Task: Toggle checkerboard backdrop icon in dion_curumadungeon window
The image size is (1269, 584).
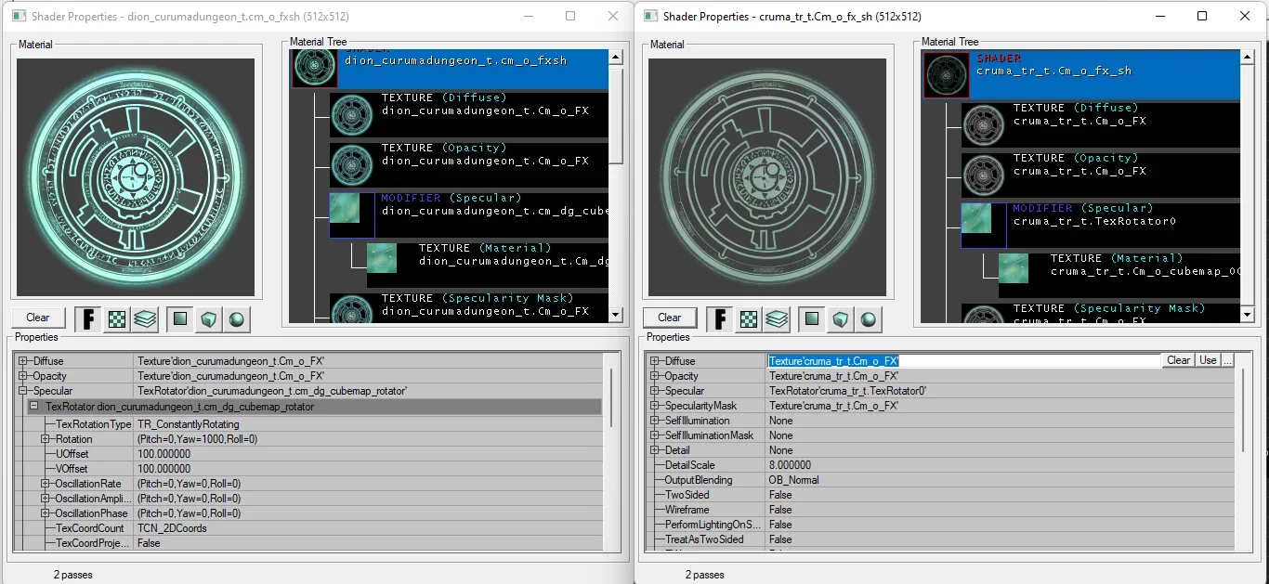Action: [117, 319]
